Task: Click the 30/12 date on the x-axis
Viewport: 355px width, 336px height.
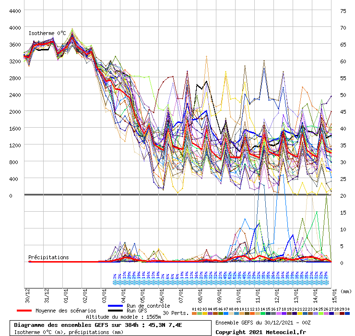Action: coord(27,294)
